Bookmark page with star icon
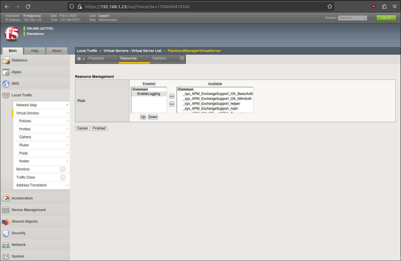The image size is (401, 261). (329, 6)
